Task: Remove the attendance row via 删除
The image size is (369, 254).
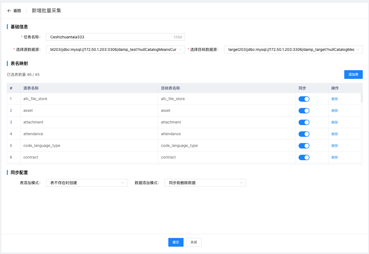Action: [x=334, y=134]
